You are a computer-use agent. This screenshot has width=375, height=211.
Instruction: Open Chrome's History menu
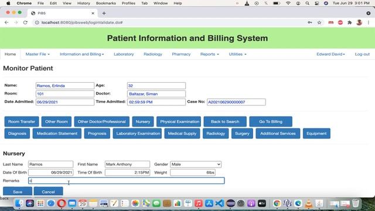[83, 3]
